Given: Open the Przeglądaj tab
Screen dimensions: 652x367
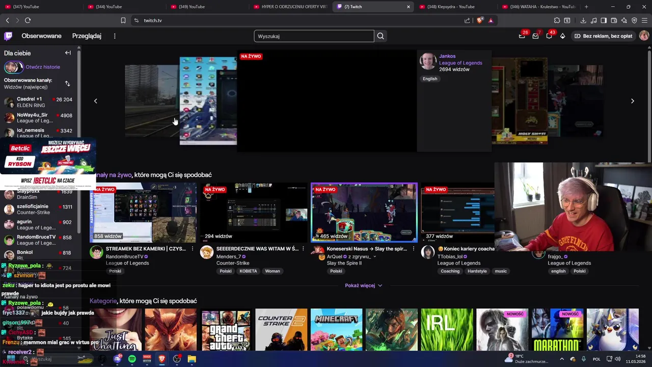Looking at the screenshot, I should coord(87,36).
